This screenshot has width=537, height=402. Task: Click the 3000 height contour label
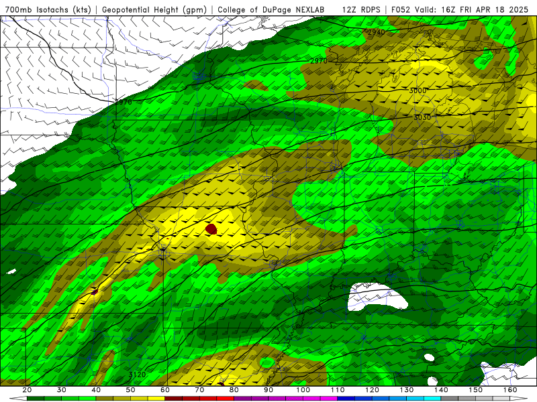click(x=418, y=90)
